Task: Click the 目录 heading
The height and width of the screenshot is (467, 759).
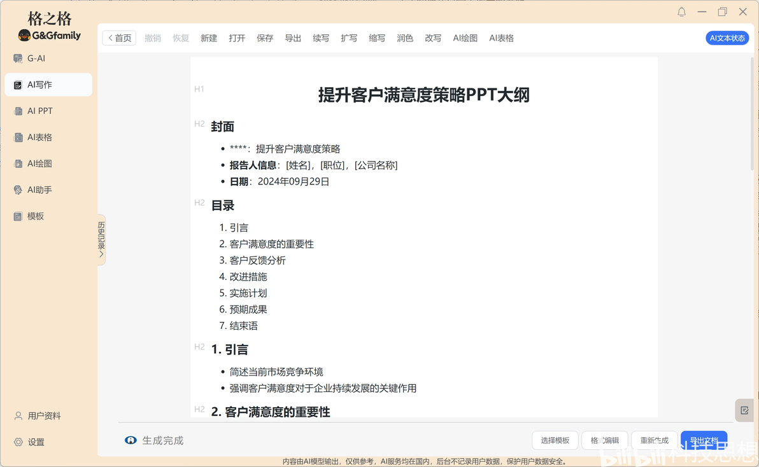Action: coord(223,206)
